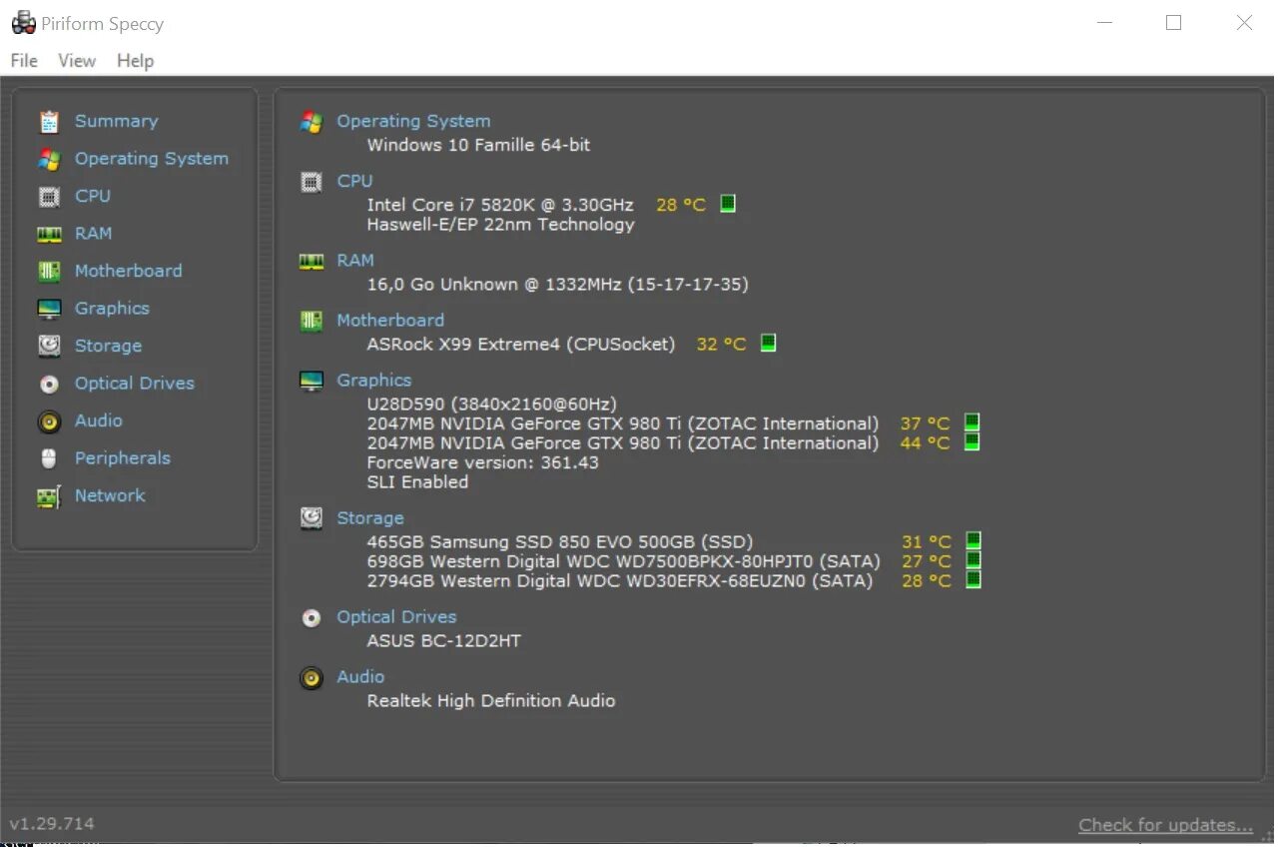Open the Operating System heading link in summary
Image resolution: width=1288 pixels, height=847 pixels.
pyautogui.click(x=413, y=122)
